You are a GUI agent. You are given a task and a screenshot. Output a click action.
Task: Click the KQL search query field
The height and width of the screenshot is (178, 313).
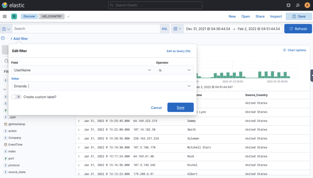(x=86, y=29)
